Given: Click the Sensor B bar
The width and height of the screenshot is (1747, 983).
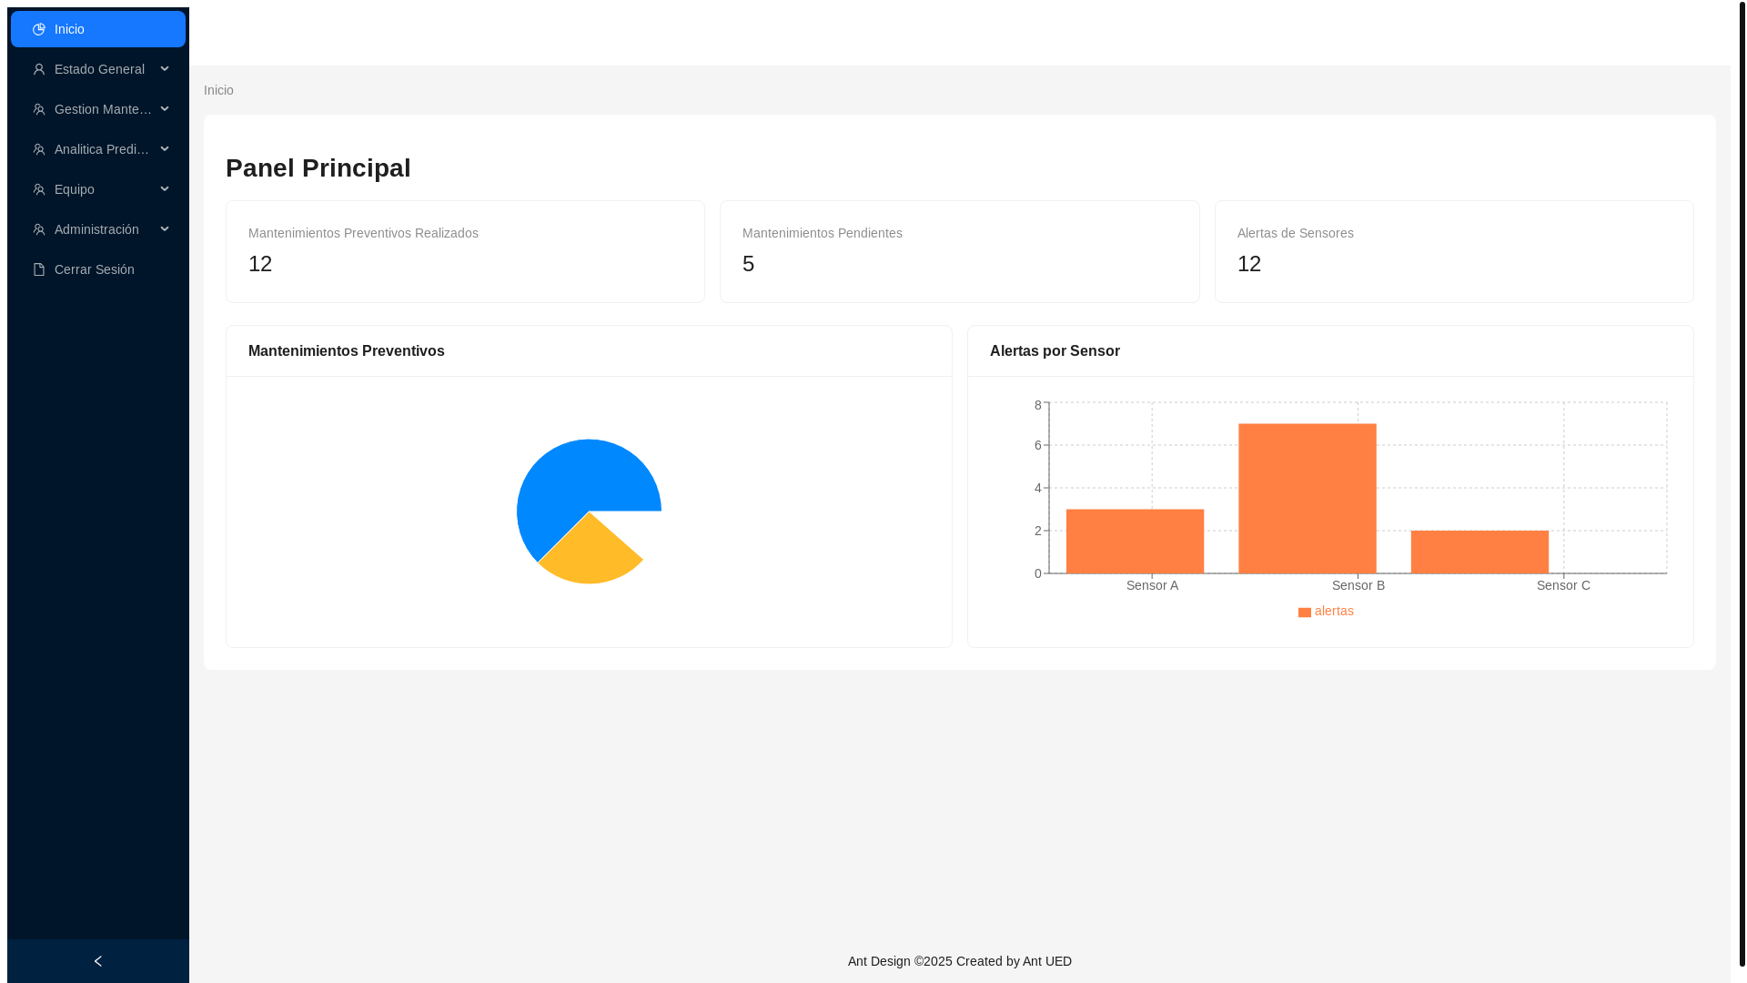Looking at the screenshot, I should 1308,498.
